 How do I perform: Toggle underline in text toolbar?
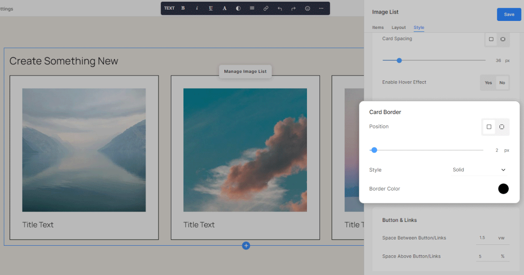(211, 8)
